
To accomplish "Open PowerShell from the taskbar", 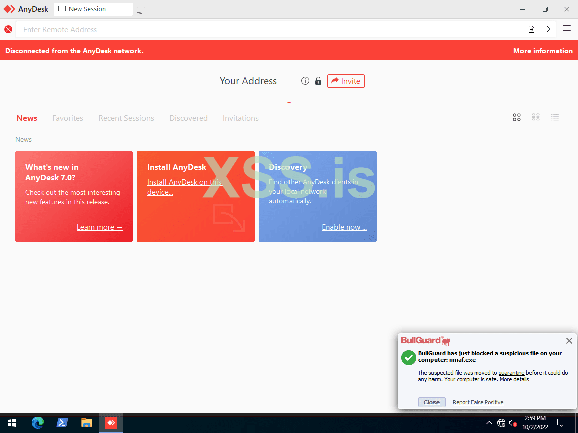I will coord(62,423).
